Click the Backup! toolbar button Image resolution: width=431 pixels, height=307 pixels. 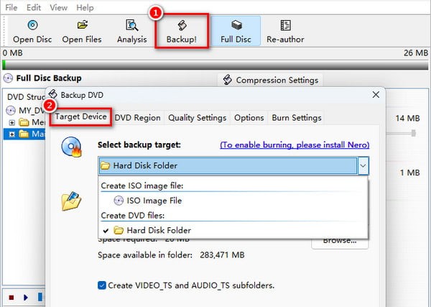pyautogui.click(x=182, y=32)
